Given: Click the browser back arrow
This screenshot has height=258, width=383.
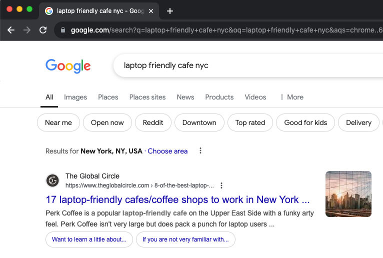Looking at the screenshot, I should click(x=11, y=30).
